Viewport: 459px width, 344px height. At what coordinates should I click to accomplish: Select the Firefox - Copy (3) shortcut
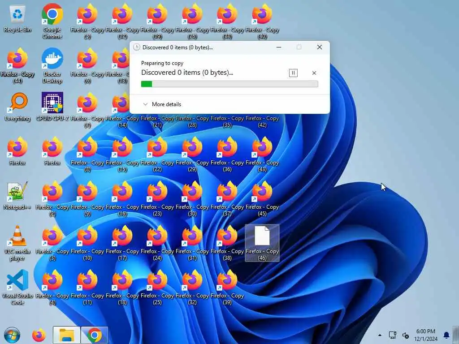pos(52,243)
